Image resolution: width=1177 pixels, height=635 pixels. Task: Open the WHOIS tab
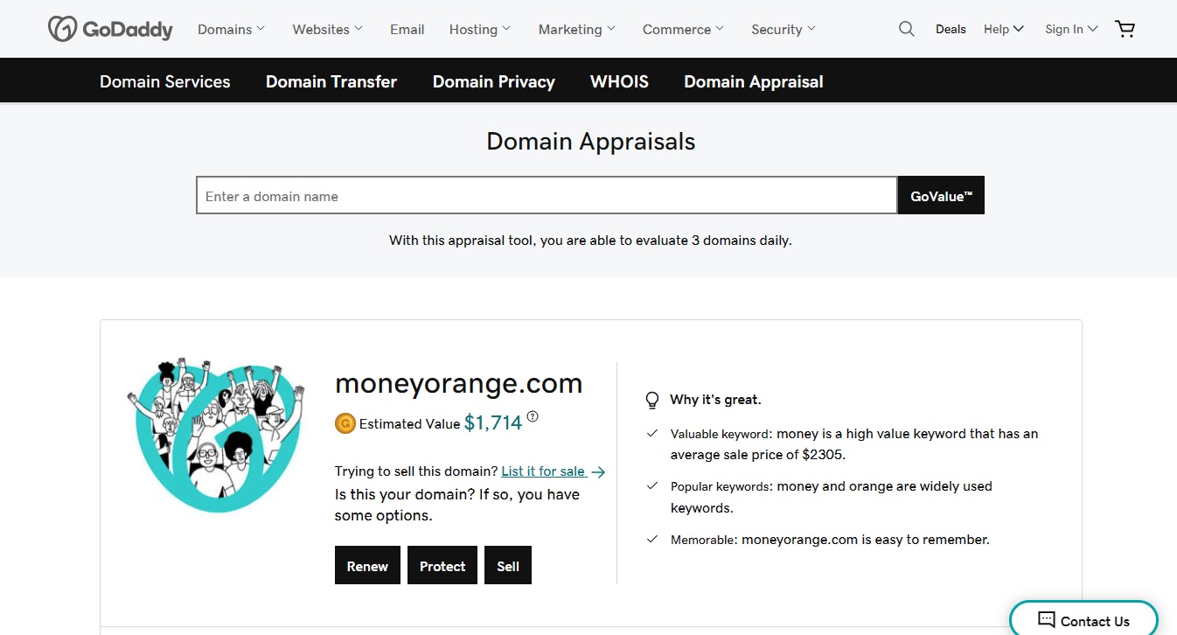click(x=619, y=81)
